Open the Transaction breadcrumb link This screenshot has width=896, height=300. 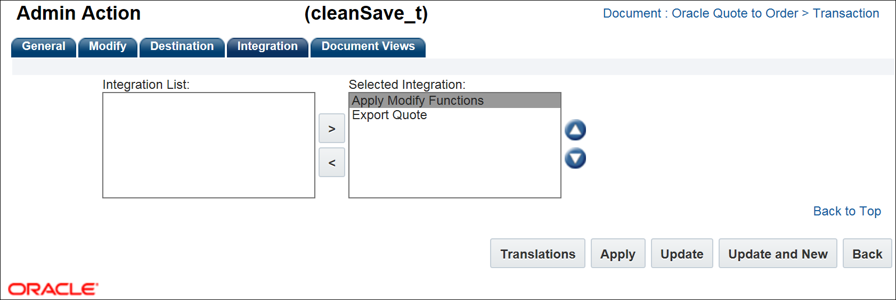(x=845, y=13)
